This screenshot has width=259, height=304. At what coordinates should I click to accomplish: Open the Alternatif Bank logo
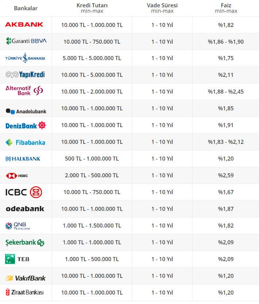[x=24, y=90]
